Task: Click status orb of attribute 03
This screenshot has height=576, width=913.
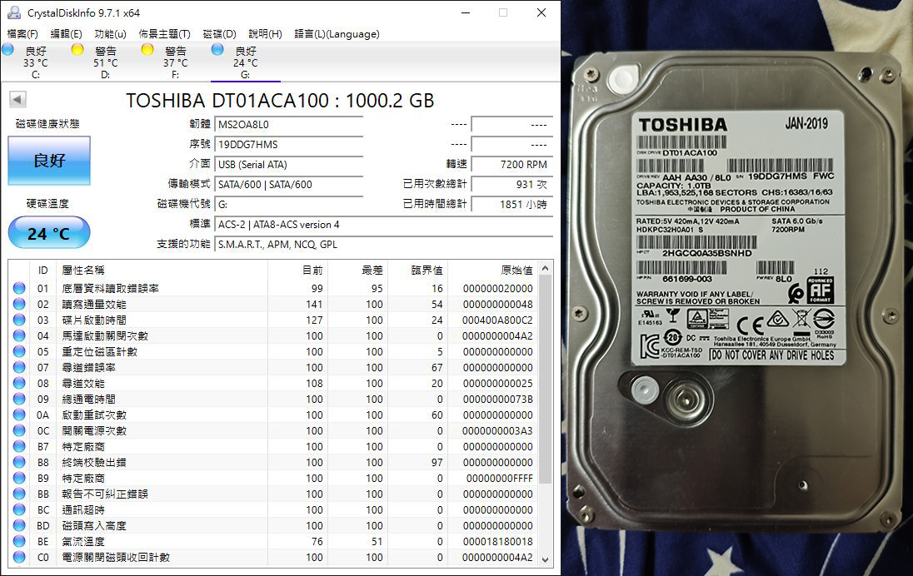Action: coord(19,320)
